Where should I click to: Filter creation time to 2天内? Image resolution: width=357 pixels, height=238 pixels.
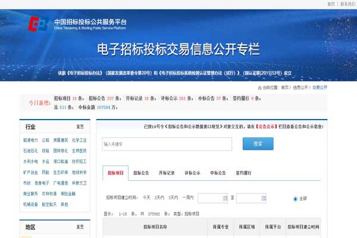click(x=159, y=198)
